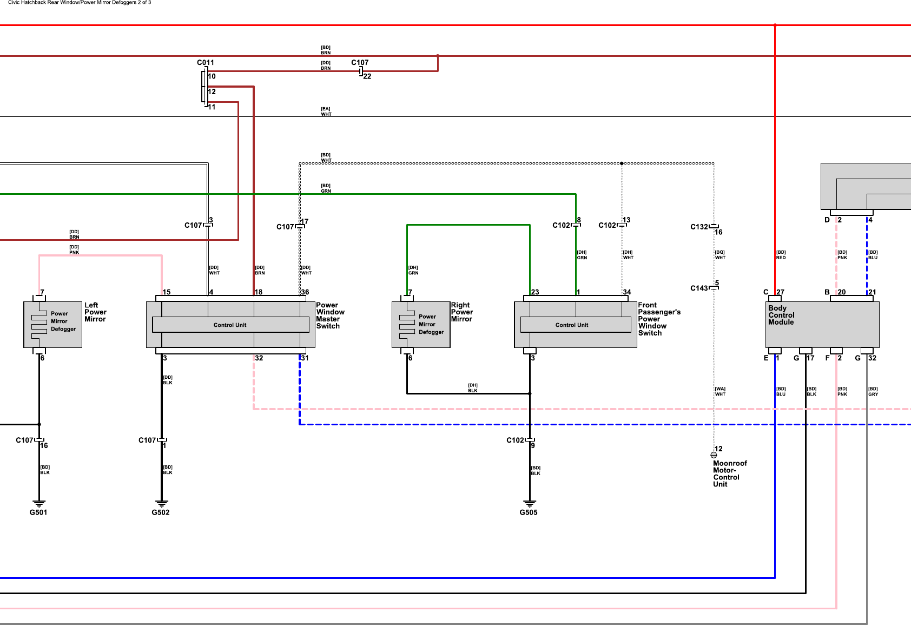
Task: Click the Moonroof Motor-Control Unit label
Action: coord(729,473)
